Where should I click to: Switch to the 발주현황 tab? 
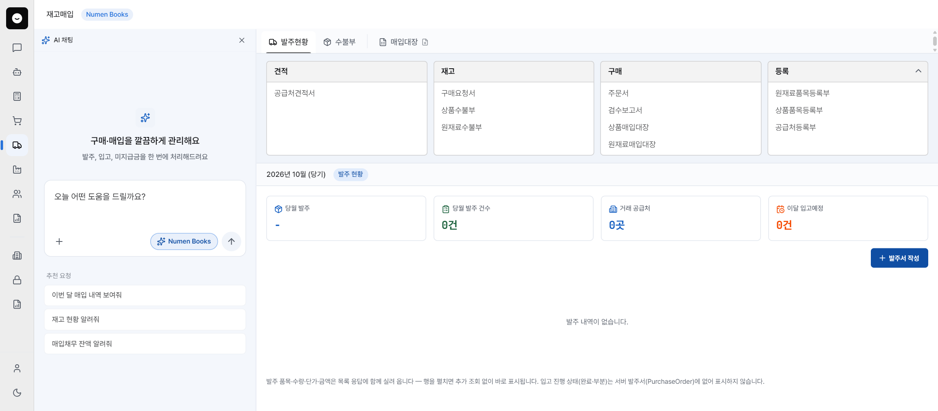pos(289,42)
